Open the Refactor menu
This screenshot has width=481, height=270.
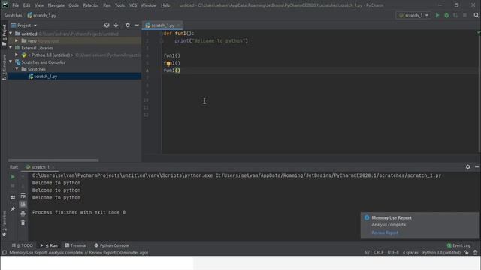[91, 5]
